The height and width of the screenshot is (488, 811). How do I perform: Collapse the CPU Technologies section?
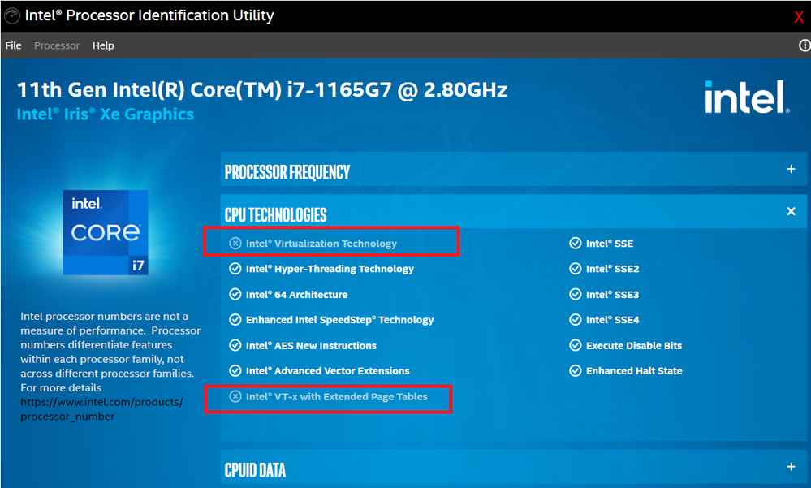point(791,211)
